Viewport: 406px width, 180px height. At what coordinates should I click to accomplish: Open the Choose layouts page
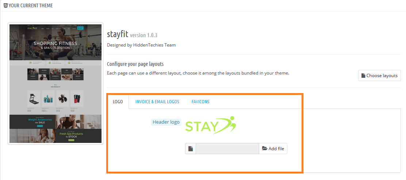point(379,76)
